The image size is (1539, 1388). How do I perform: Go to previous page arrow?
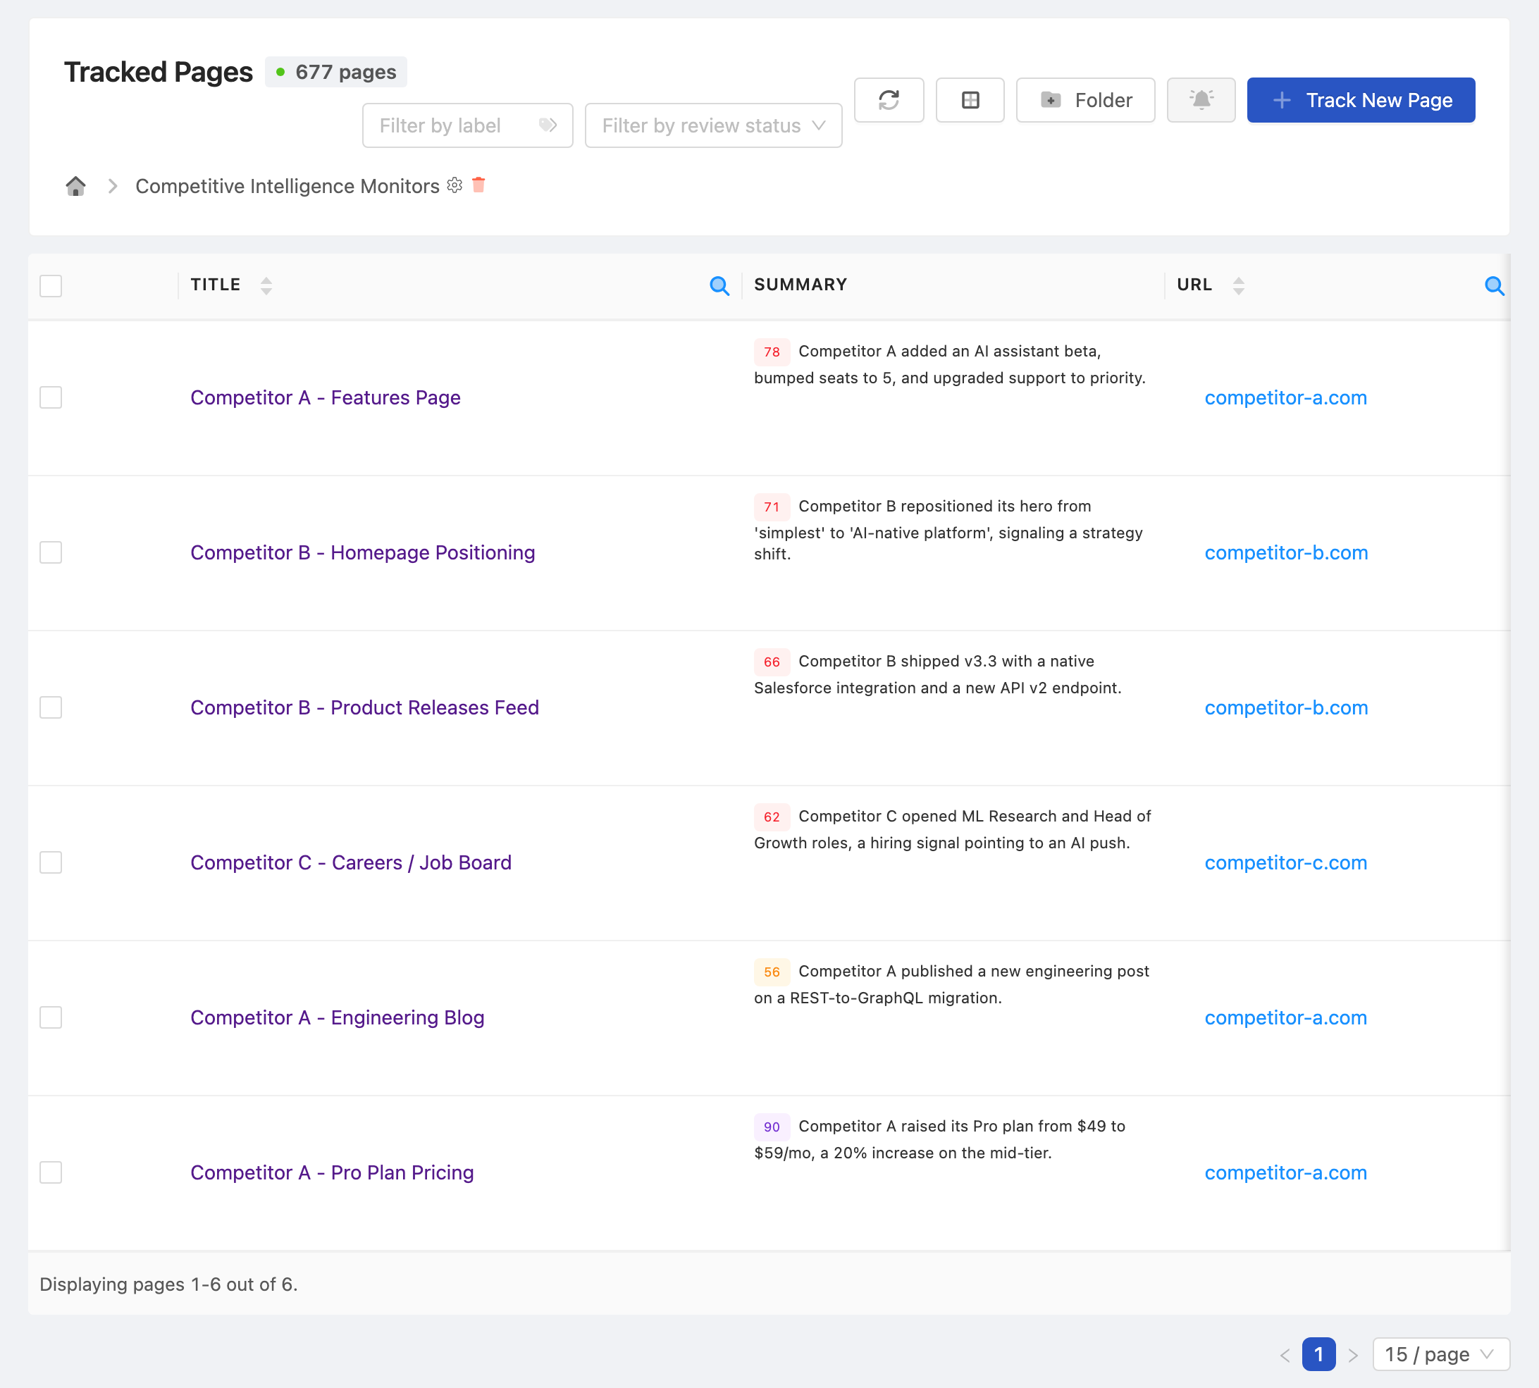click(1285, 1355)
